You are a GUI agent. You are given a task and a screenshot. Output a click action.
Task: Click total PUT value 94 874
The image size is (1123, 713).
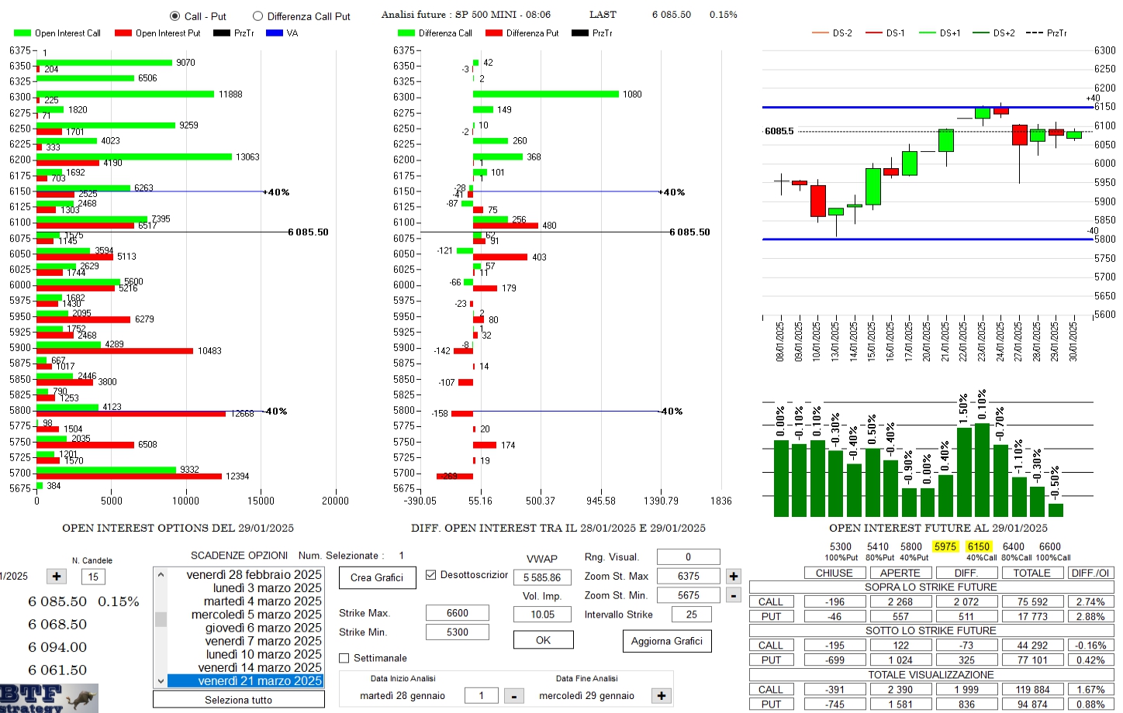(x=1032, y=704)
